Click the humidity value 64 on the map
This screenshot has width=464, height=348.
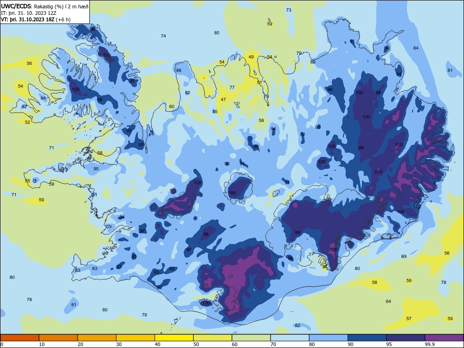click(x=388, y=302)
